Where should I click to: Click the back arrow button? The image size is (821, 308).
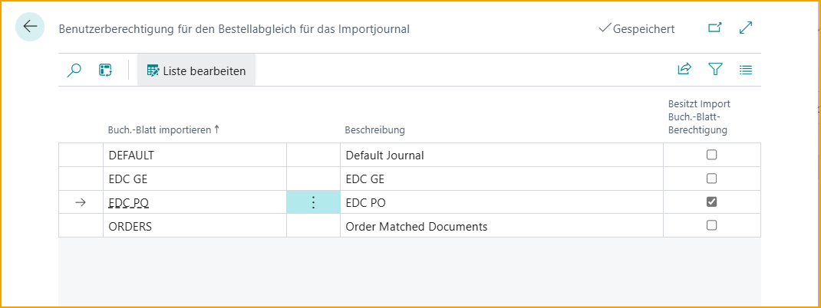click(30, 27)
